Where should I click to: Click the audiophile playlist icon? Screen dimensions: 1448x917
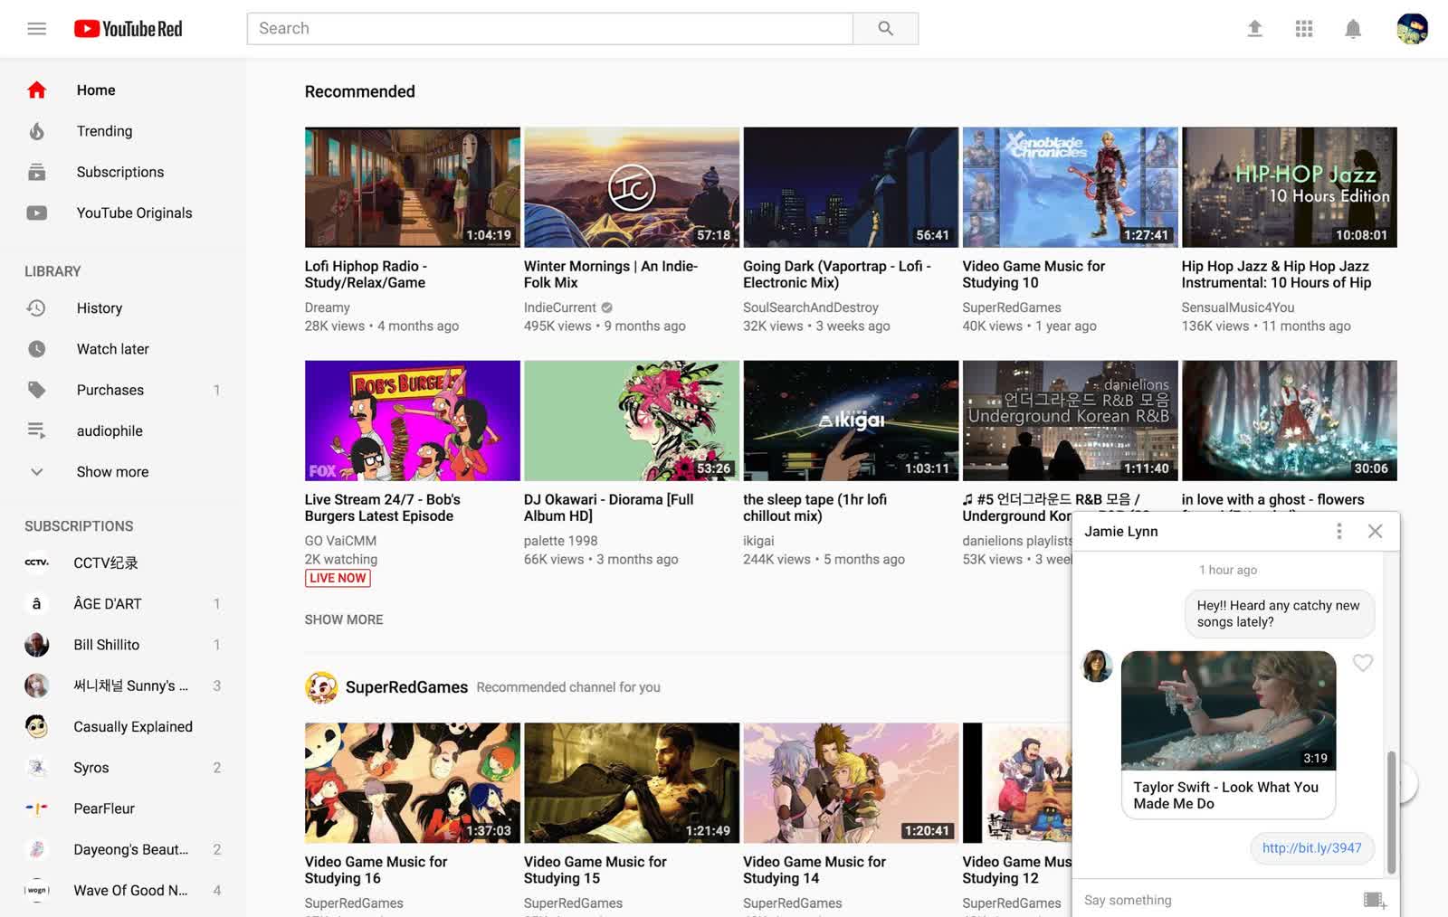tap(36, 430)
